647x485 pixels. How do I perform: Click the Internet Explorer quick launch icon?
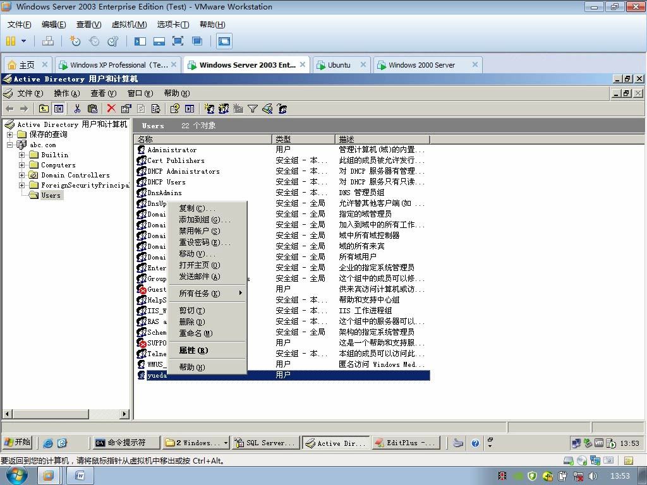pyautogui.click(x=48, y=443)
